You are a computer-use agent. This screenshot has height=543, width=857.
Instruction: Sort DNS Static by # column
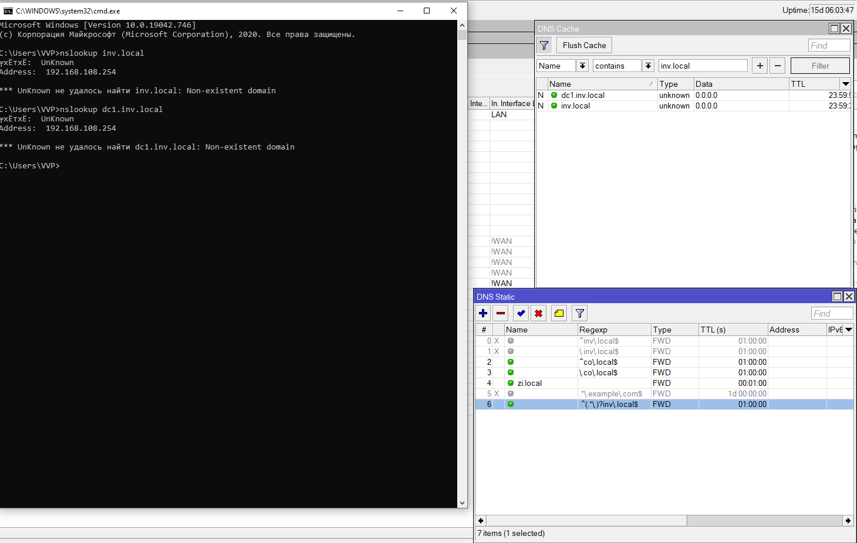[484, 330]
